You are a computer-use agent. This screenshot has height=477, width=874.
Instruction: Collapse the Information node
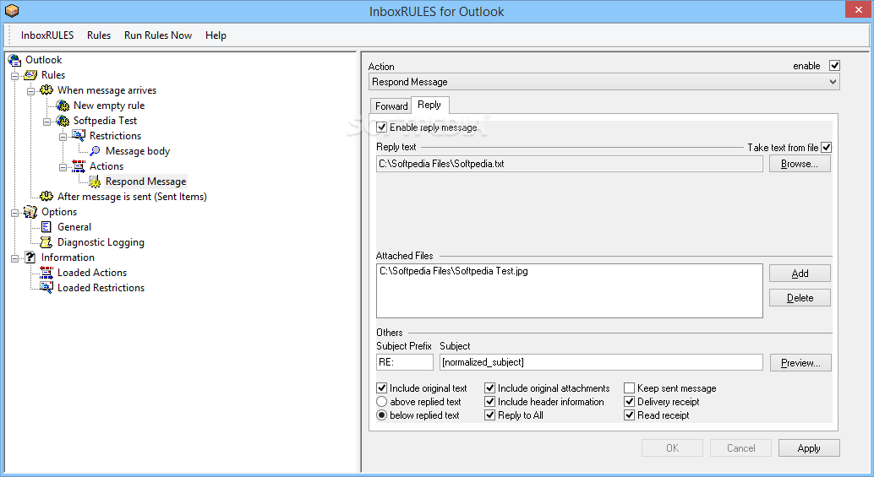[14, 258]
